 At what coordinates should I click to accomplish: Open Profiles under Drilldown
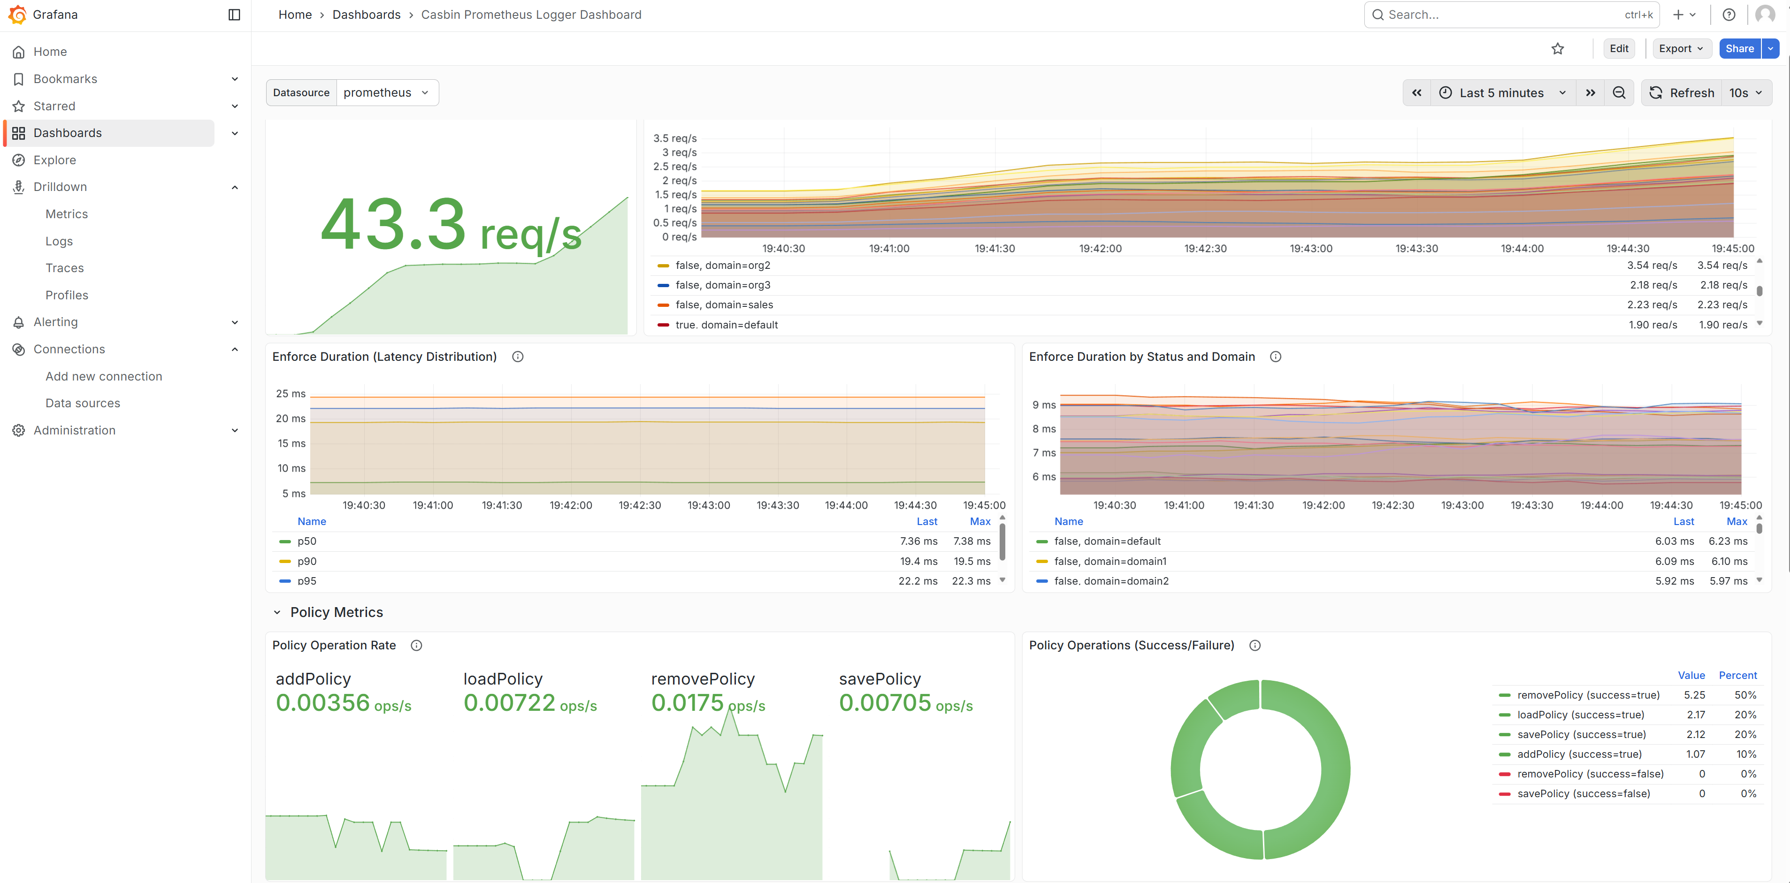tap(67, 295)
